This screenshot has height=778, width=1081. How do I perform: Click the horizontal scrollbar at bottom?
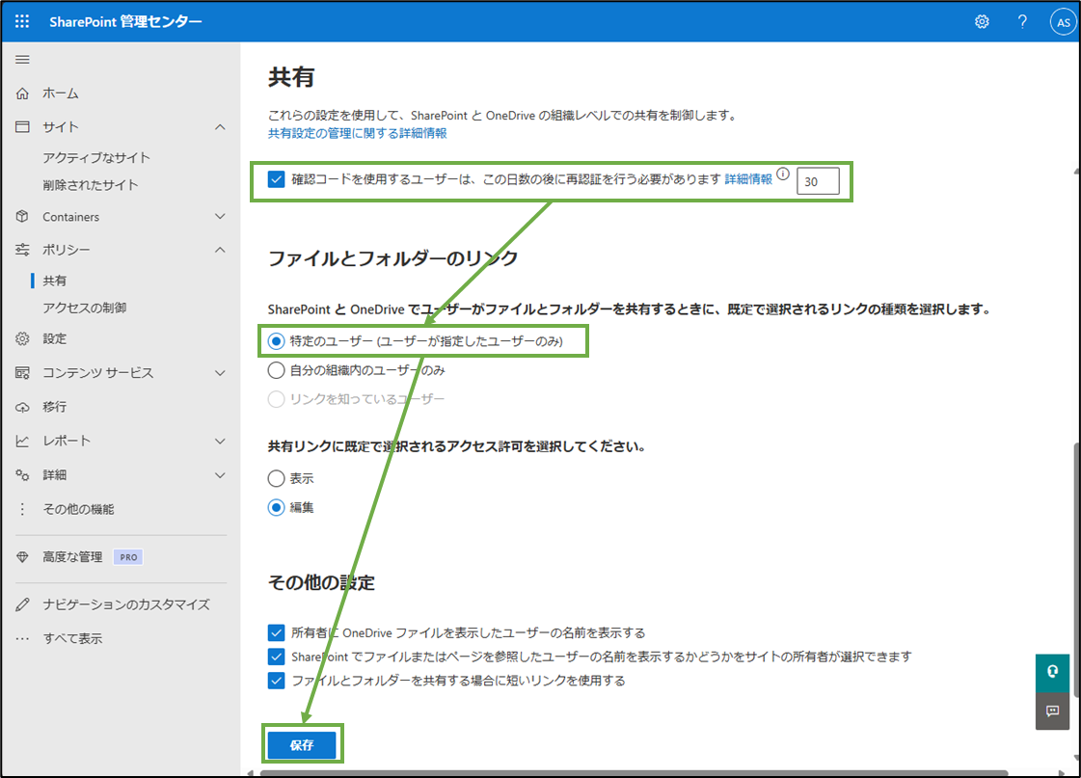635,773
